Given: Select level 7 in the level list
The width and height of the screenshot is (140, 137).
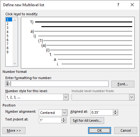Looking at the screenshot, I should 9,44.
